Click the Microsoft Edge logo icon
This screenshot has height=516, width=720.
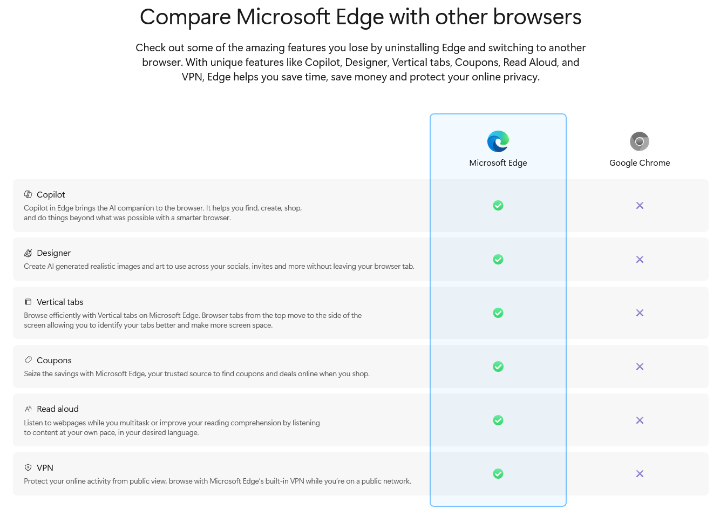498,141
